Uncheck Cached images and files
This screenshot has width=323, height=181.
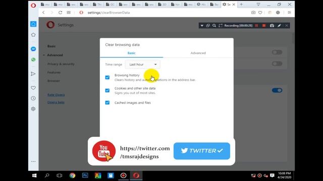pos(107,103)
